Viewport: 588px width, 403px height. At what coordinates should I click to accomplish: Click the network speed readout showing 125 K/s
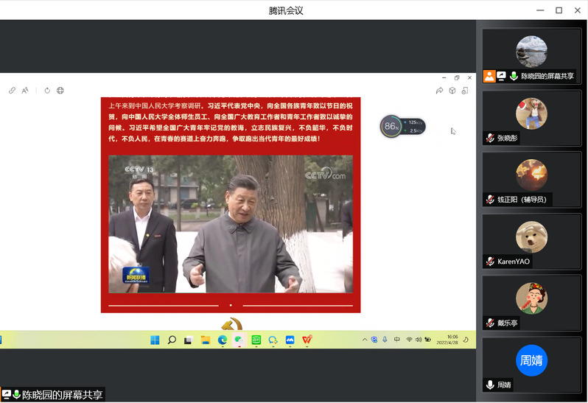pos(415,122)
